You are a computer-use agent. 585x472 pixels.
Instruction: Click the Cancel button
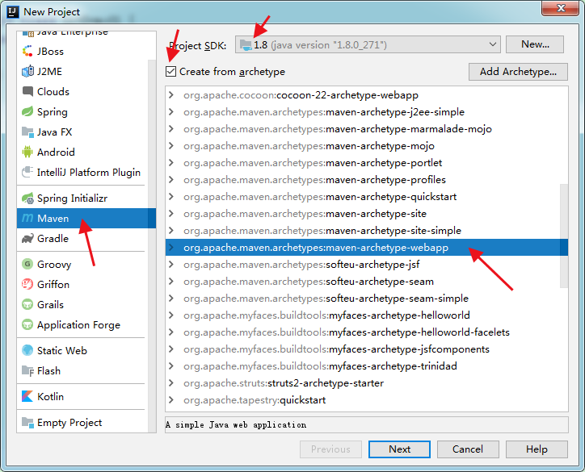click(x=468, y=449)
